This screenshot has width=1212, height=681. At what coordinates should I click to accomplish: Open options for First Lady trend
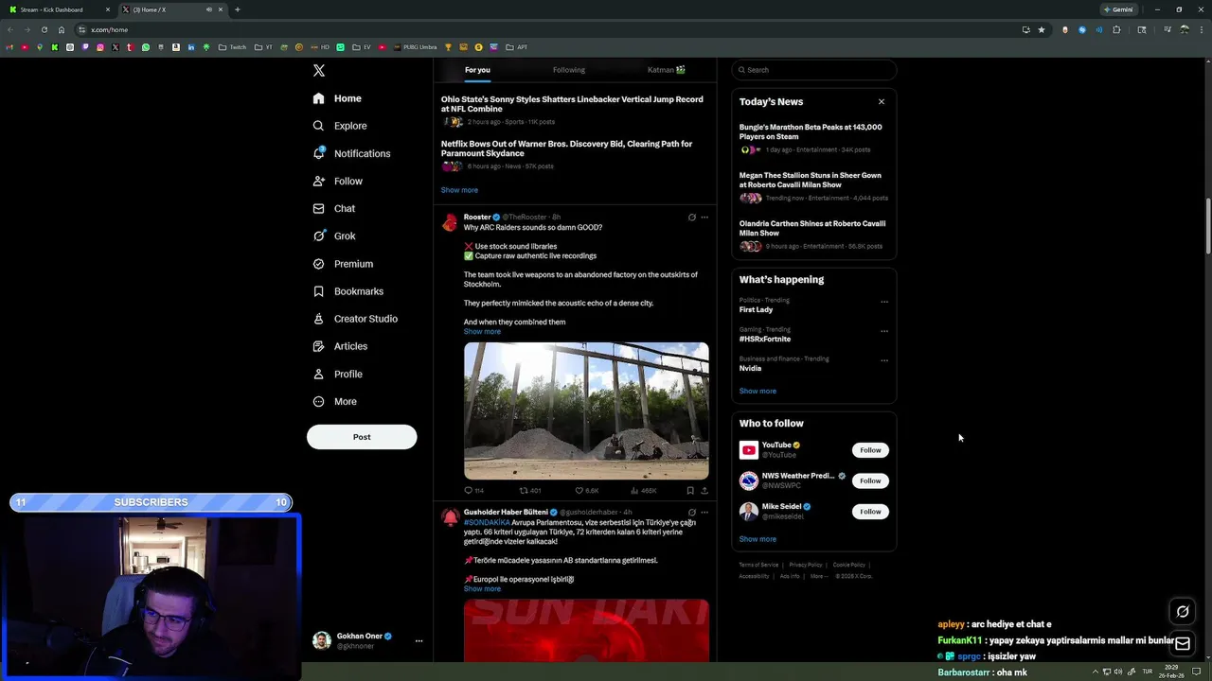pyautogui.click(x=884, y=302)
